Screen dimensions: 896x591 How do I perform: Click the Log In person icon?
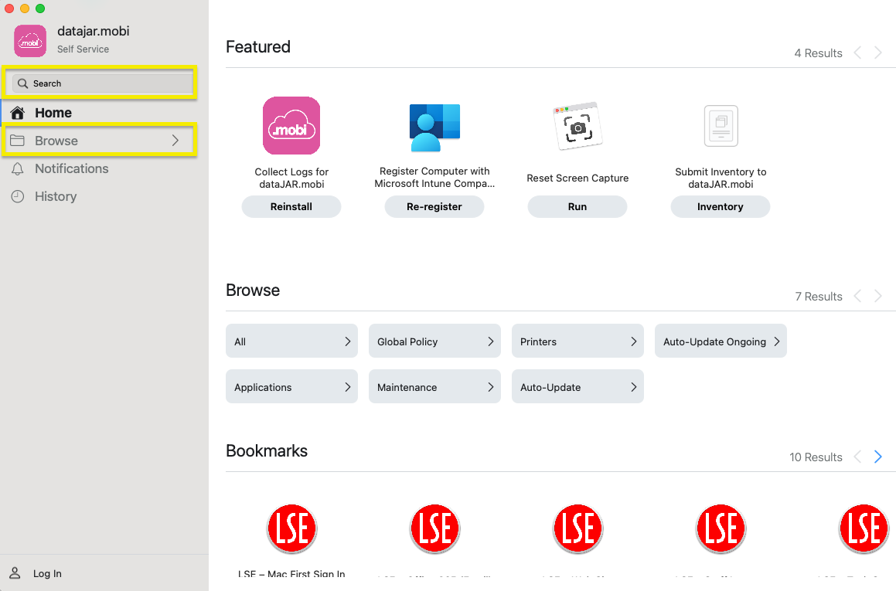[x=15, y=573]
